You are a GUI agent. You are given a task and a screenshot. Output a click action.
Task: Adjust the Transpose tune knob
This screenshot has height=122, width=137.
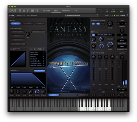[122, 31]
